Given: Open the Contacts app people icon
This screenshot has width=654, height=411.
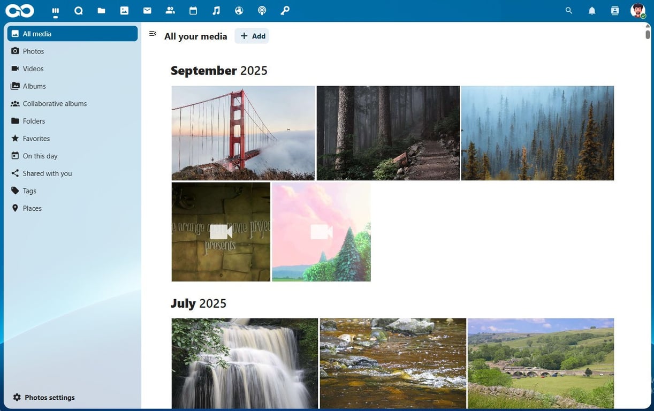Looking at the screenshot, I should [x=170, y=11].
